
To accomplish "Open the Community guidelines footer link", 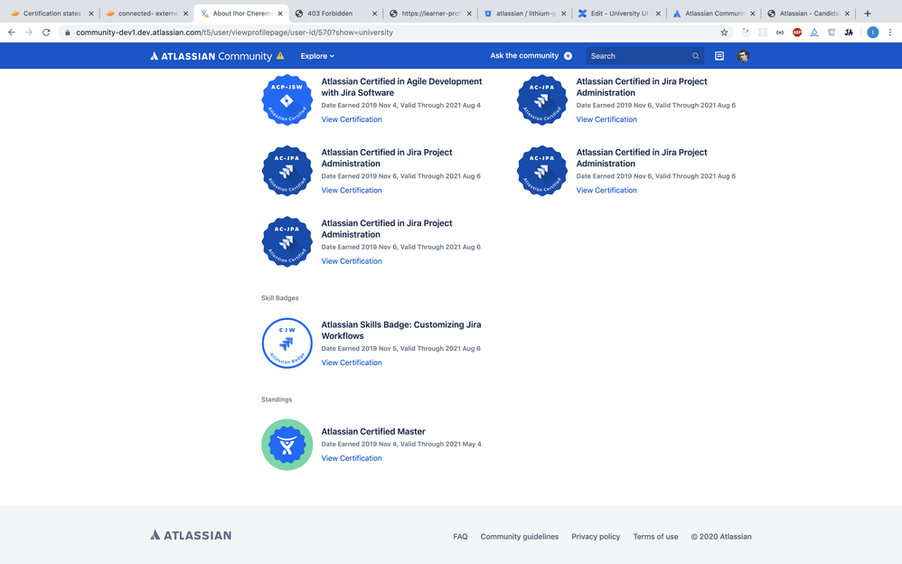I will (520, 536).
